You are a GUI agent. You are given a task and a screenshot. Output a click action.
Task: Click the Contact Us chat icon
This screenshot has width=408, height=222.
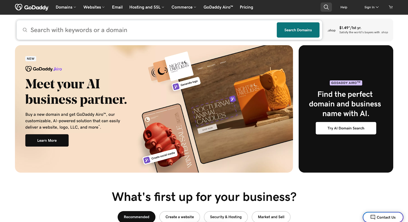pyautogui.click(x=373, y=217)
